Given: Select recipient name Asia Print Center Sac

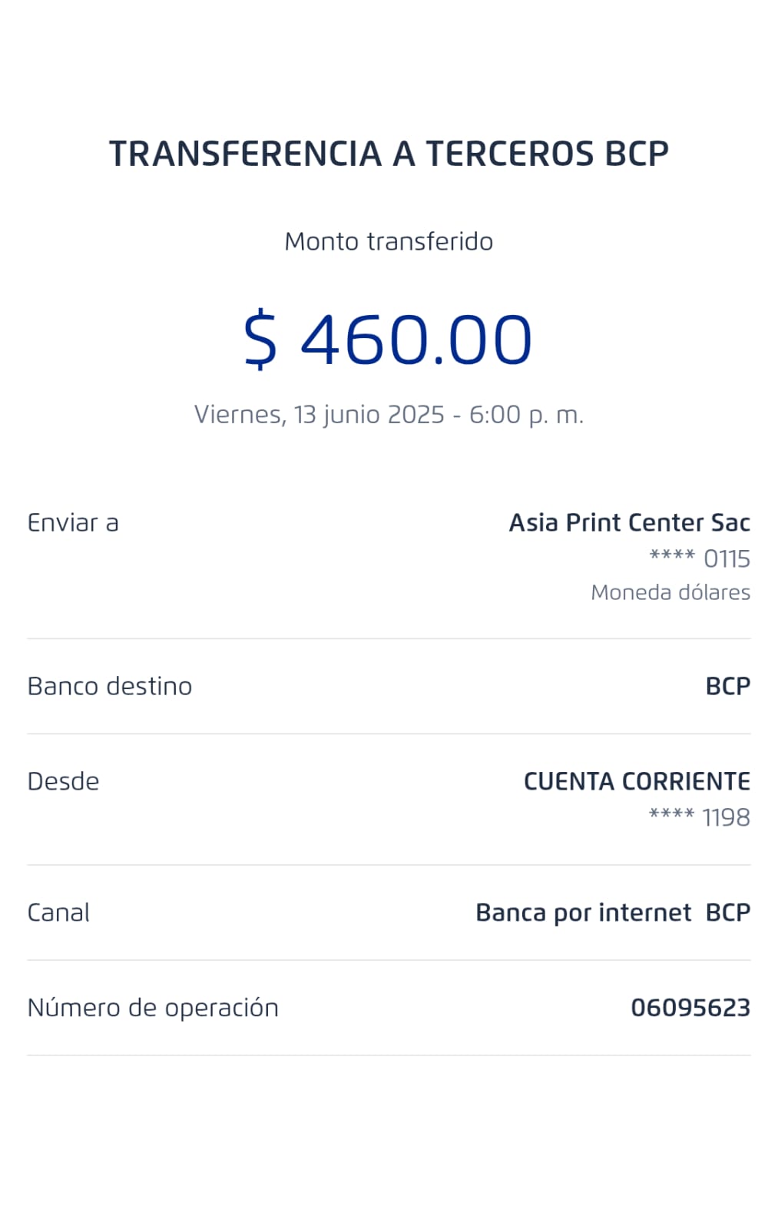Looking at the screenshot, I should coord(629,523).
